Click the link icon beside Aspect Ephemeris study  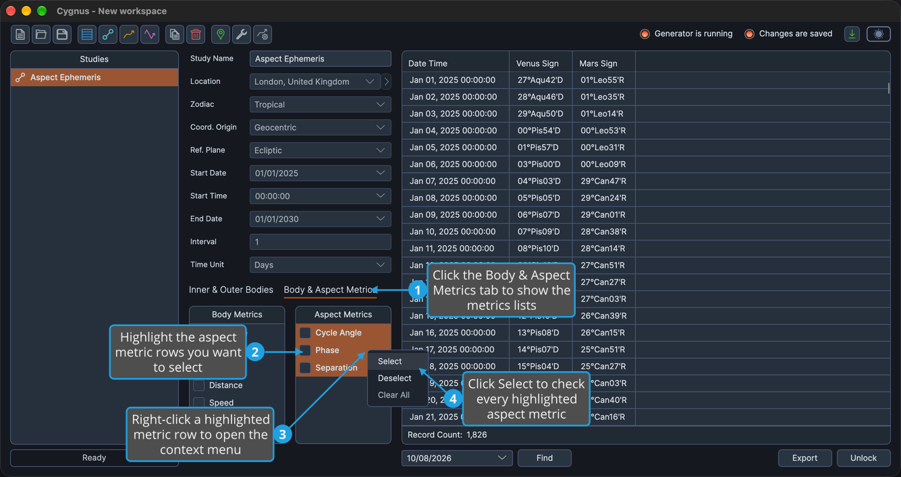coord(20,77)
